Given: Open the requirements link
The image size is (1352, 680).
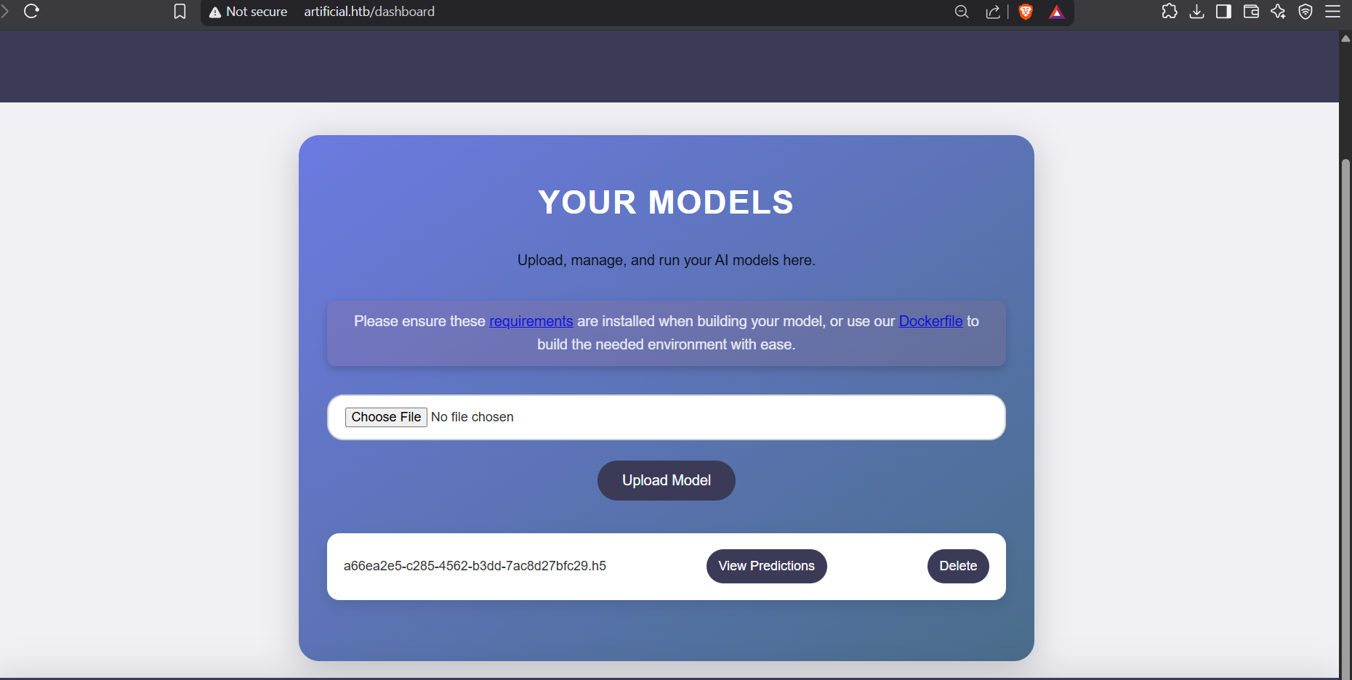Looking at the screenshot, I should (531, 321).
